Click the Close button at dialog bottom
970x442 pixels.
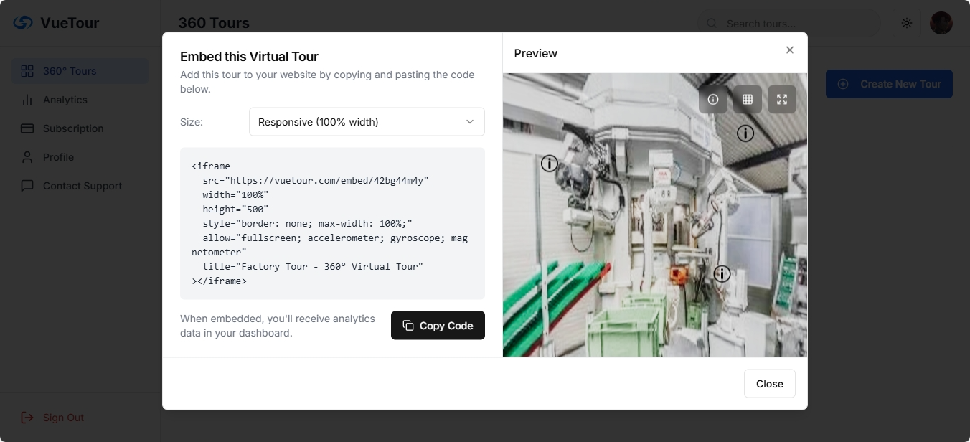tap(770, 384)
